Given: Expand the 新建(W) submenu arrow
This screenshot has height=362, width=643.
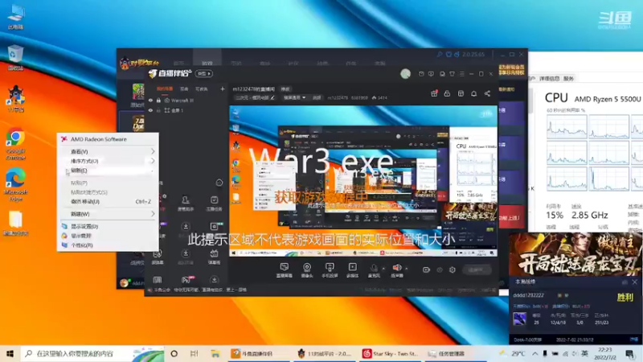Looking at the screenshot, I should pos(153,214).
